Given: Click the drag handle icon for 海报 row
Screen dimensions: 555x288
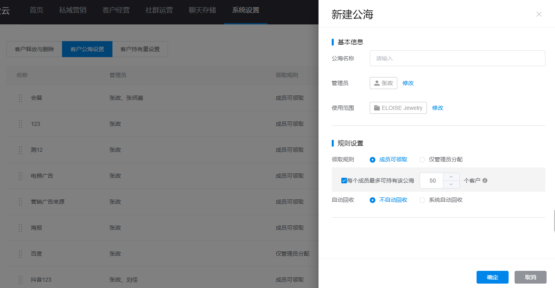Looking at the screenshot, I should coord(20,228).
